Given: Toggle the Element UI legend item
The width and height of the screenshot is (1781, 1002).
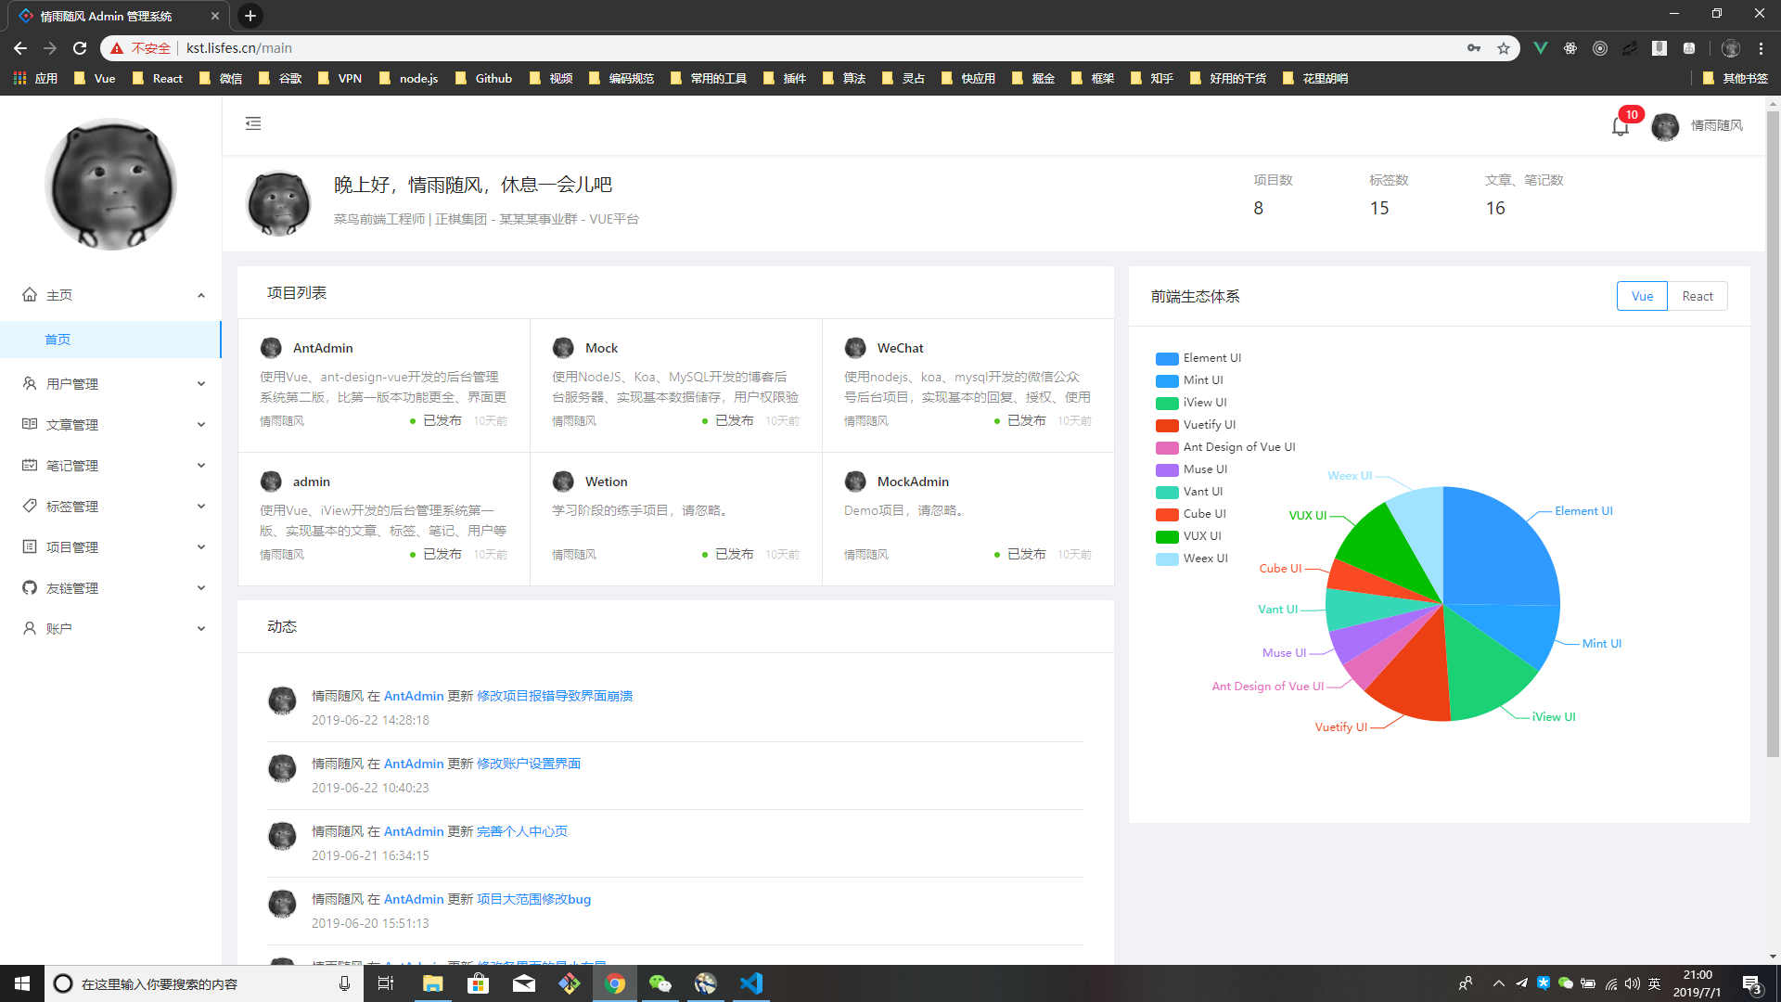Looking at the screenshot, I should tap(1198, 358).
